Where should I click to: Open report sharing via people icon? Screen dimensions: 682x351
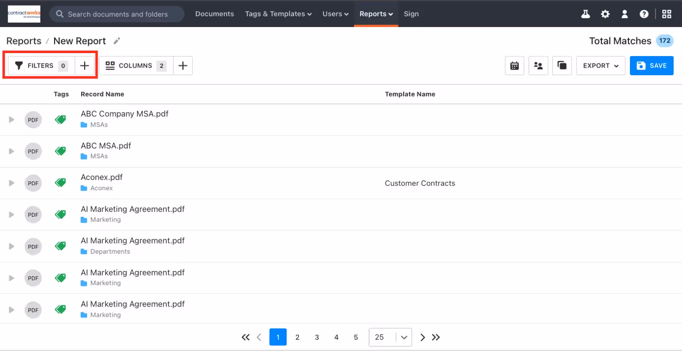click(538, 65)
